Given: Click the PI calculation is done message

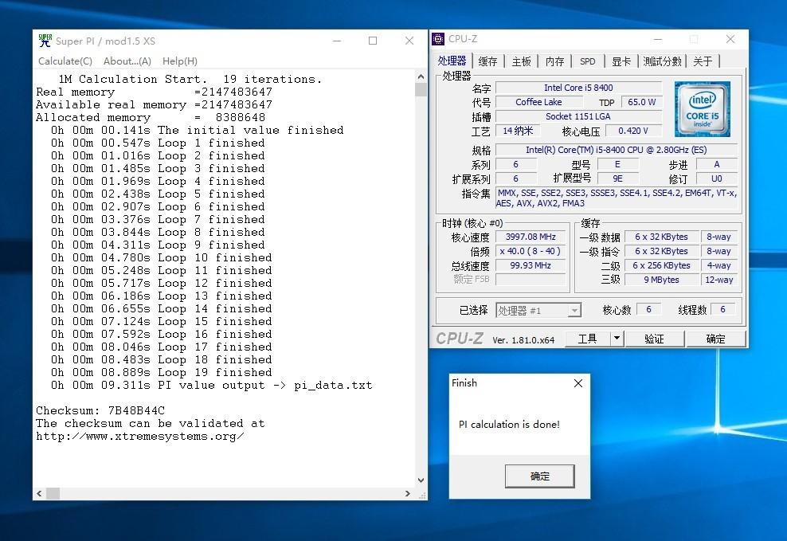Looking at the screenshot, I should point(509,425).
